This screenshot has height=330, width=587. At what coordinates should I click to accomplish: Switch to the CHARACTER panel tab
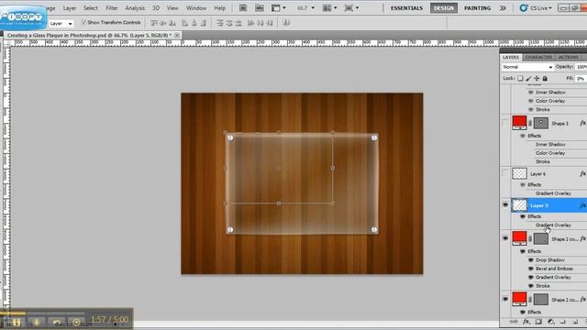538,57
